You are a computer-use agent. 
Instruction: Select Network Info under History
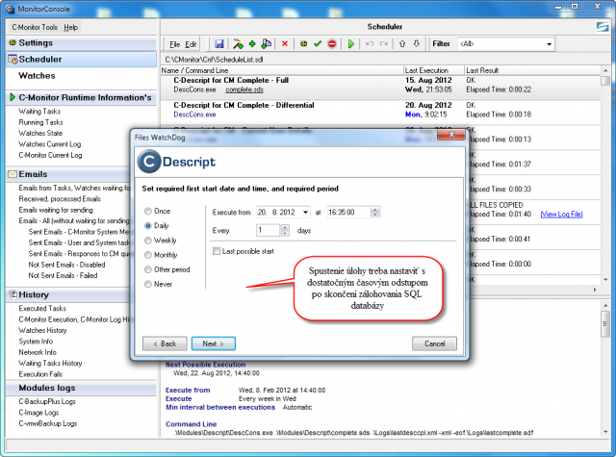pos(38,352)
